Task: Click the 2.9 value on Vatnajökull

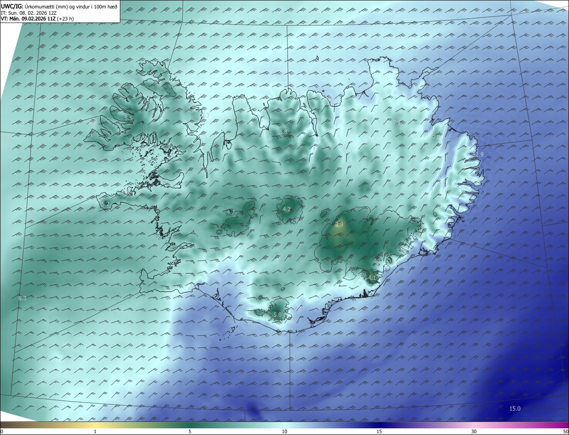Action: (339, 225)
